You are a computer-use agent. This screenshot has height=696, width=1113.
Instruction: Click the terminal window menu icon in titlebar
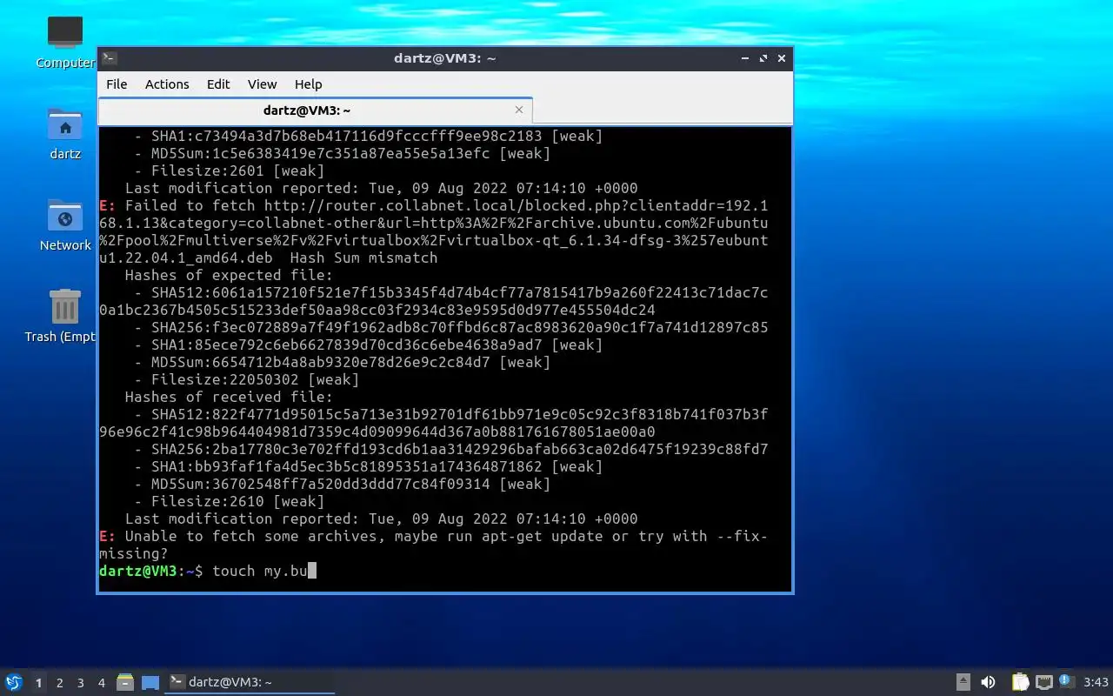110,58
